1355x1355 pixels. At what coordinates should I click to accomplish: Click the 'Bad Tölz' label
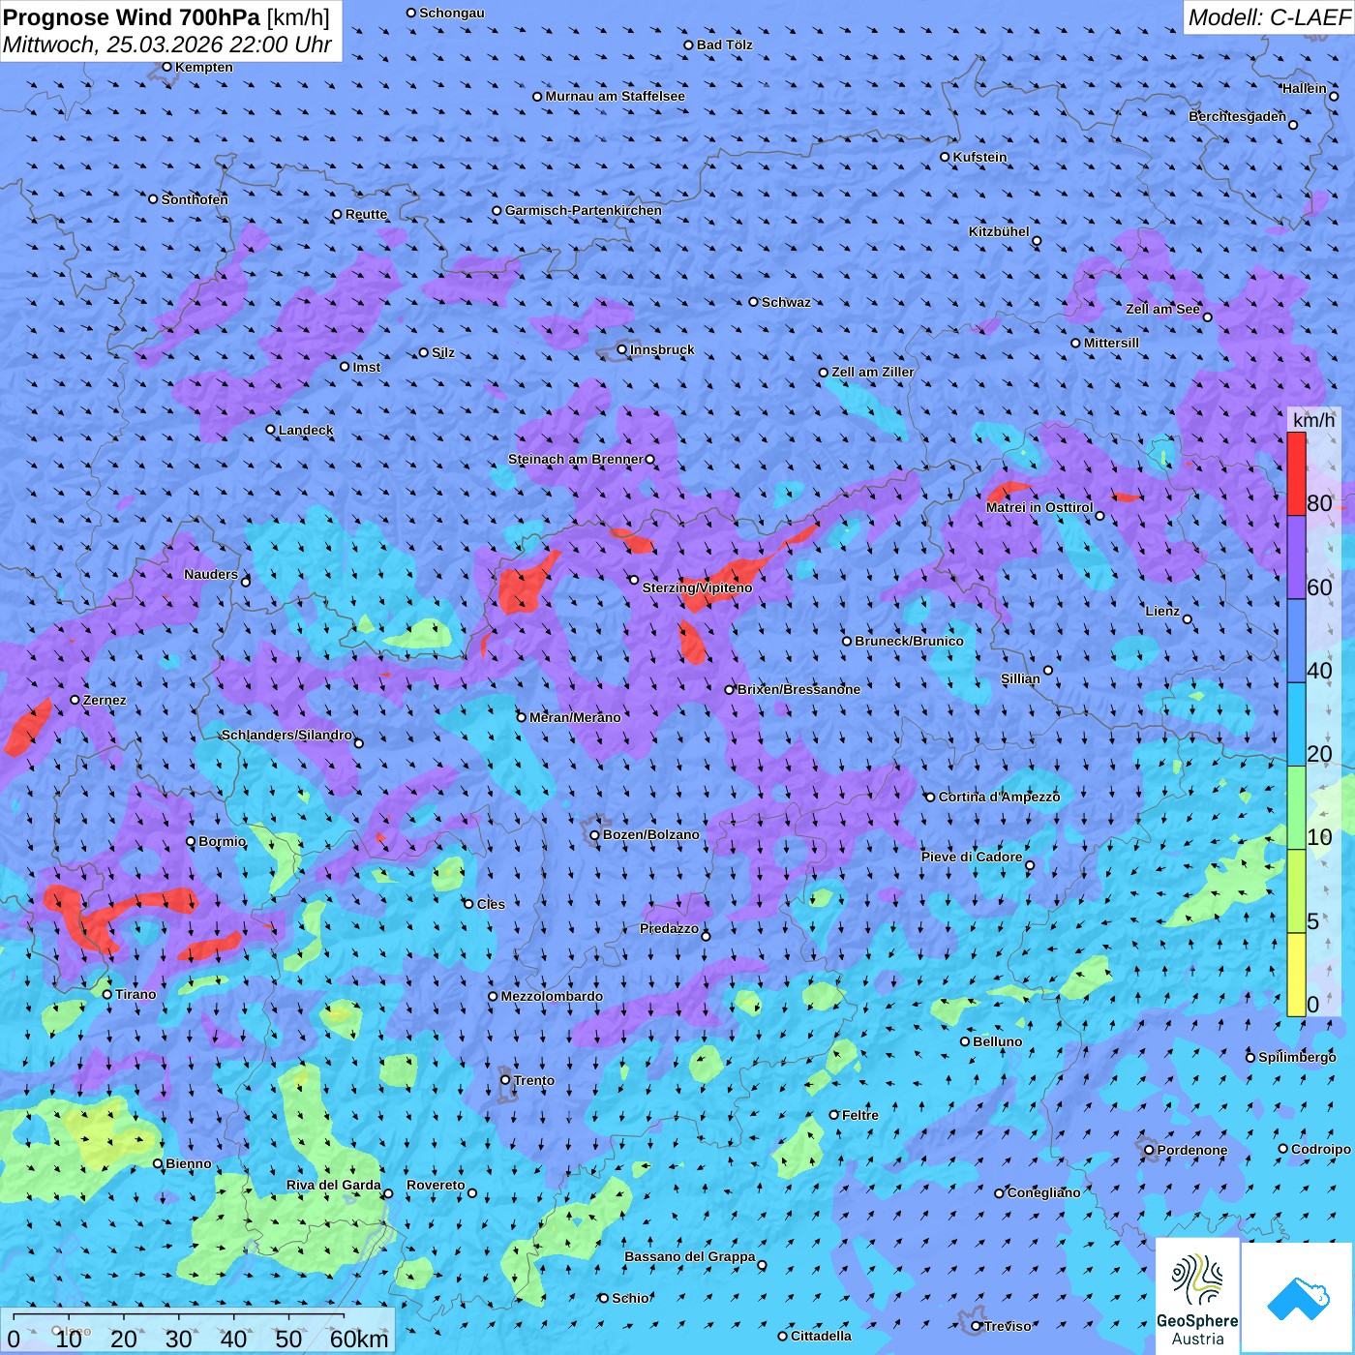pos(725,45)
